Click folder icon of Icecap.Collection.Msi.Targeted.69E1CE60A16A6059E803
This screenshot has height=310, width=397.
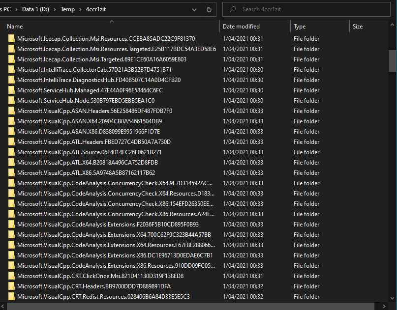[11, 59]
